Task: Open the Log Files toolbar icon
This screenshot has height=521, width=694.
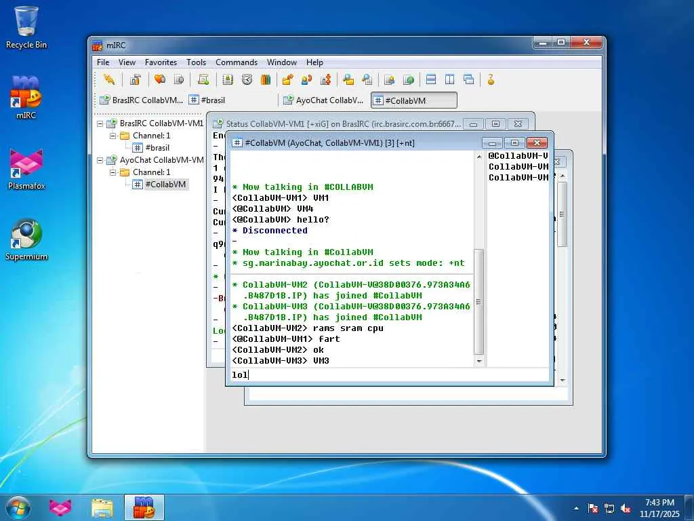Action: pyautogui.click(x=367, y=80)
